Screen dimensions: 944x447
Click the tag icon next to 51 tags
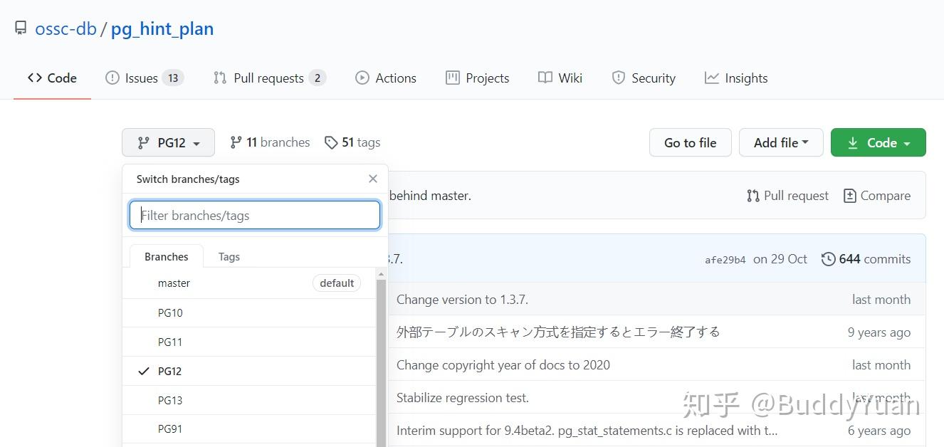[330, 142]
